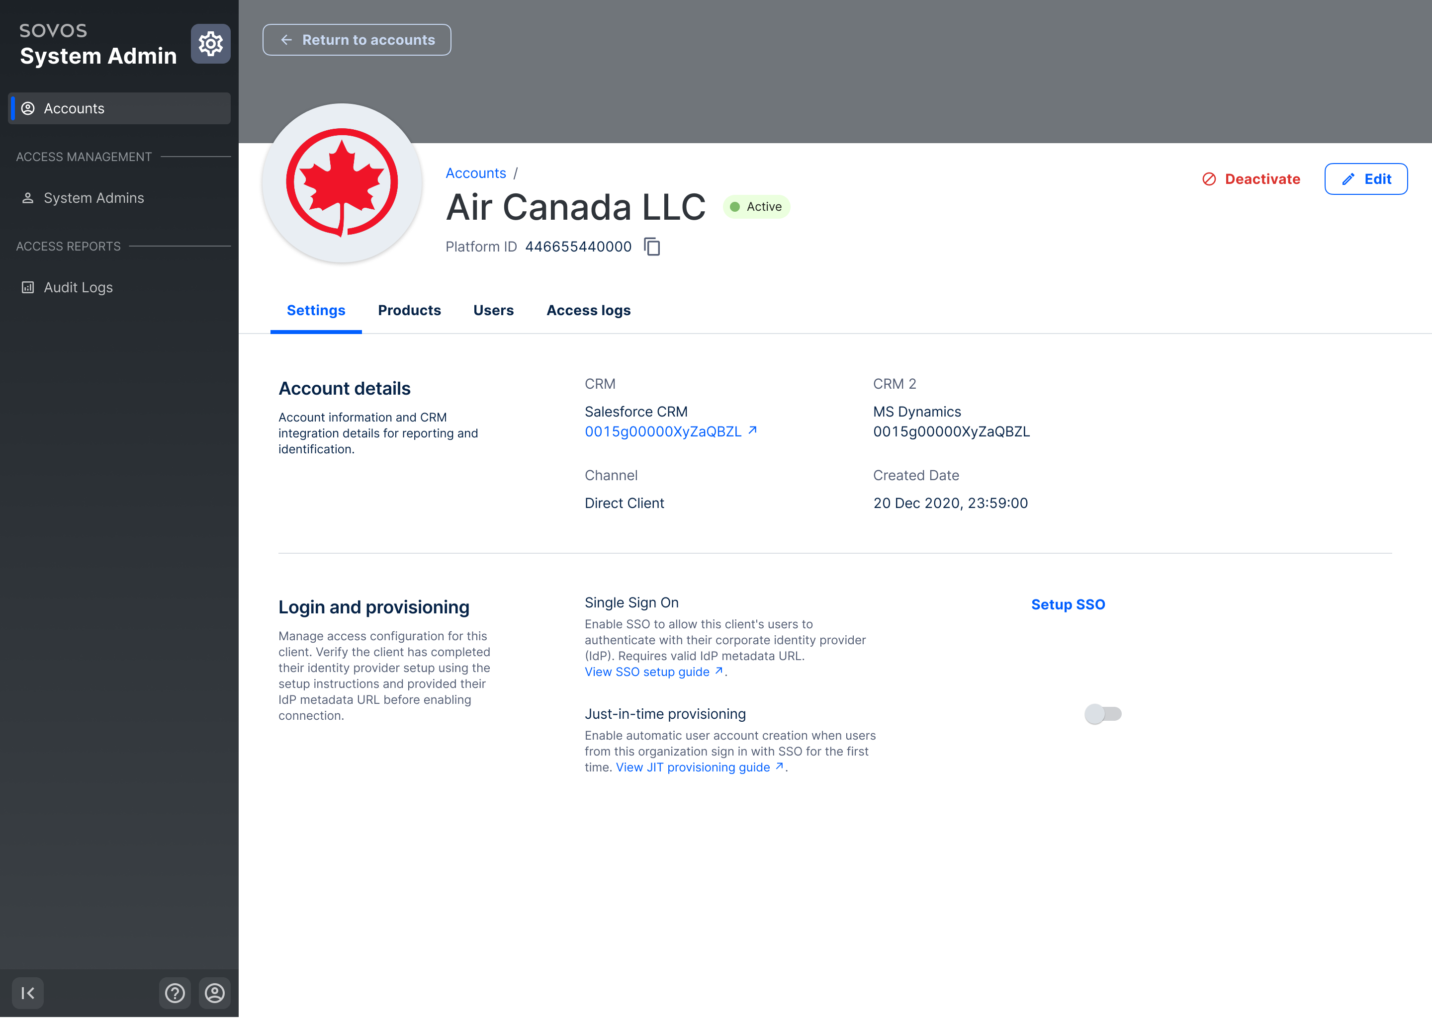Click the Setup SSO link
The height and width of the screenshot is (1018, 1432).
point(1068,604)
